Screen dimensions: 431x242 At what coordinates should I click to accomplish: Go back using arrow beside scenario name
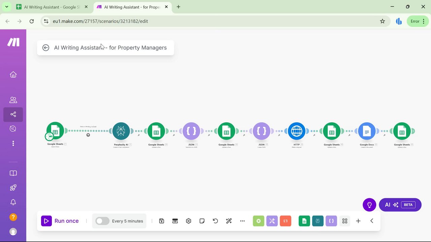click(x=46, y=48)
